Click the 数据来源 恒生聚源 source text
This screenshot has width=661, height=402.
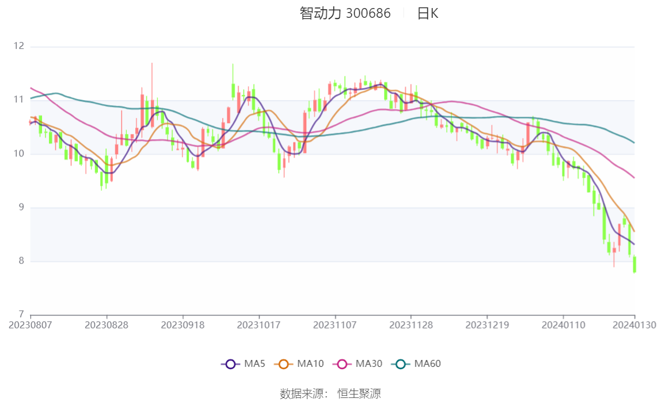tap(330, 393)
